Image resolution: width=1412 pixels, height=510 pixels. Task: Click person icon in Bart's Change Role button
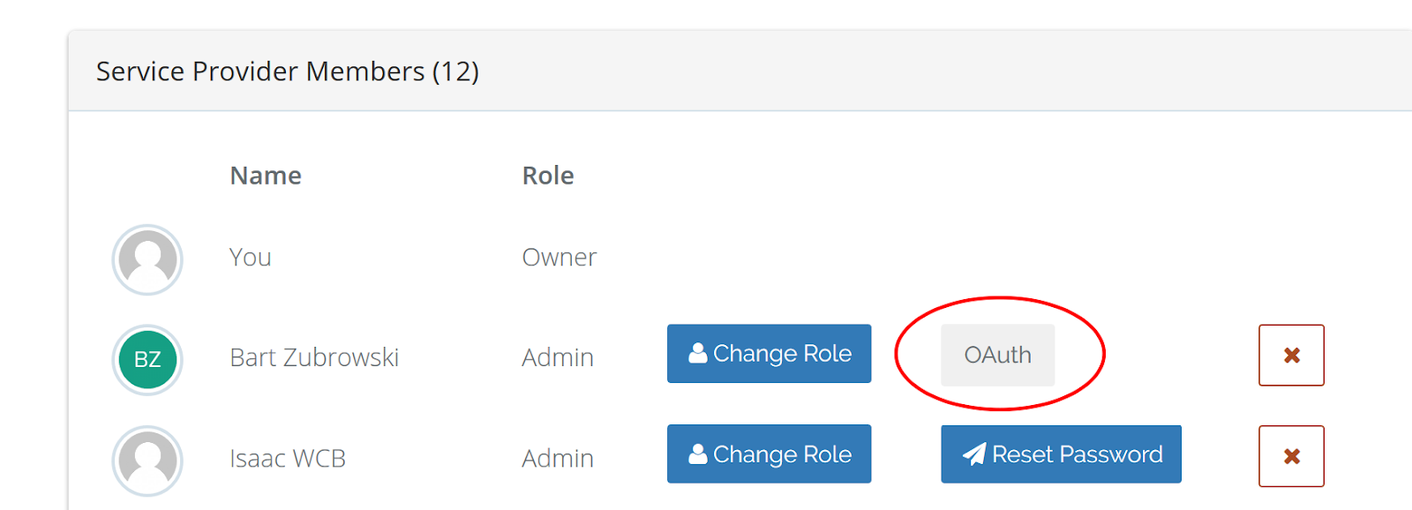click(x=698, y=353)
